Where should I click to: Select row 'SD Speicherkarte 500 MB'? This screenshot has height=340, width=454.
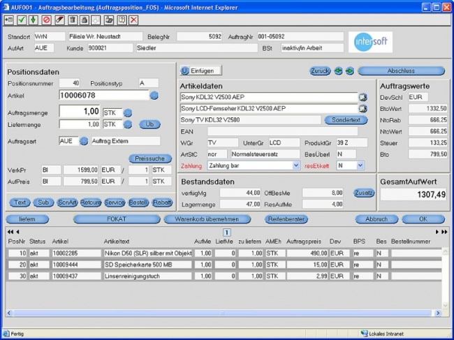pyautogui.click(x=224, y=265)
